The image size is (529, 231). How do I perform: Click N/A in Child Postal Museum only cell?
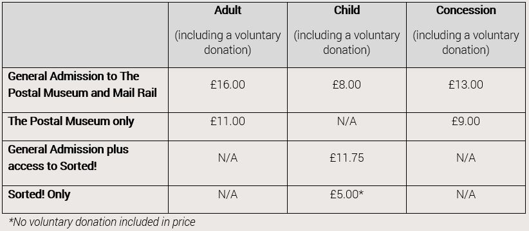(x=347, y=121)
